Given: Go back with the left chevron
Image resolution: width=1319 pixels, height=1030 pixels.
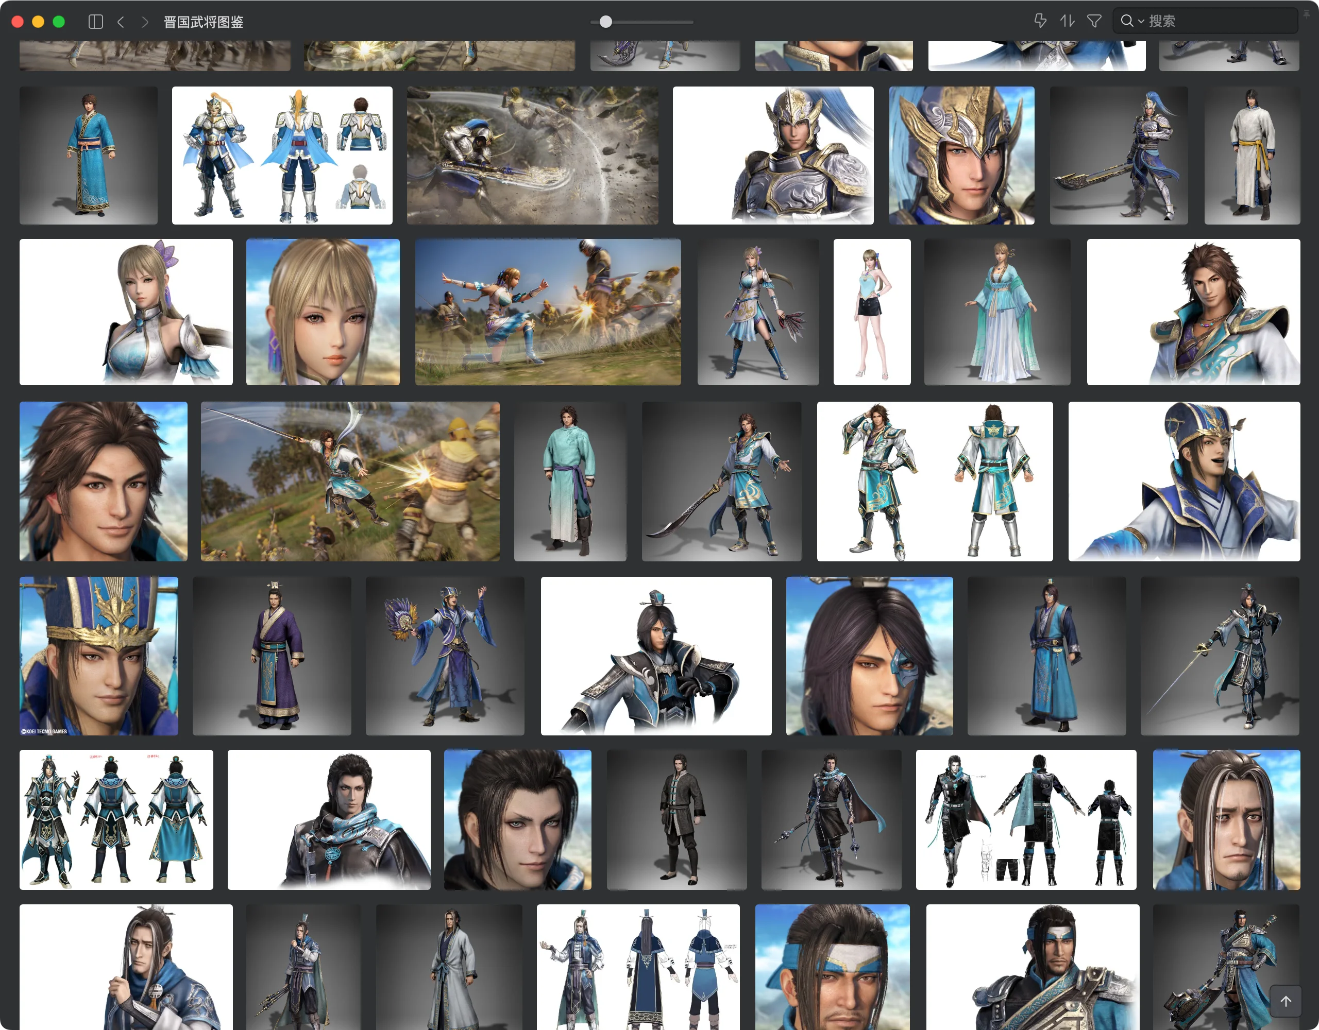Looking at the screenshot, I should pos(121,22).
